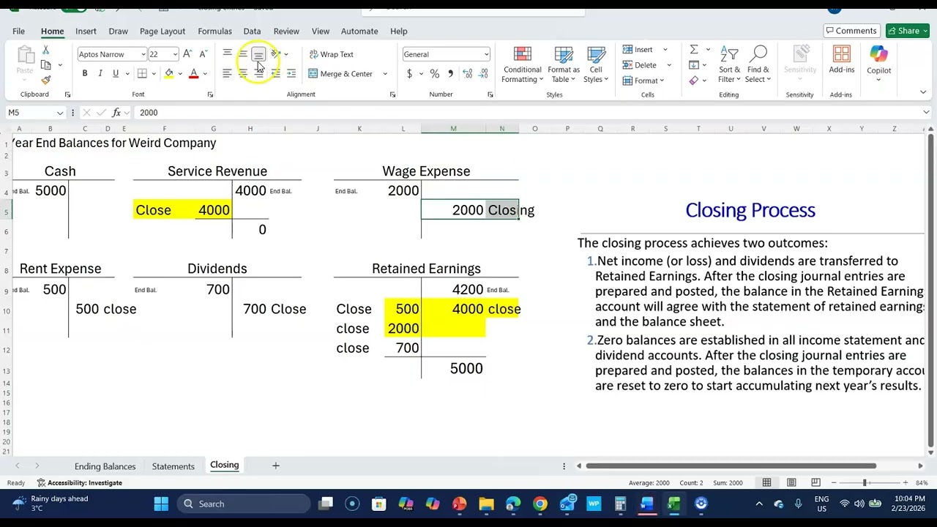
Task: Apply red font color swatch
Action: (194, 74)
